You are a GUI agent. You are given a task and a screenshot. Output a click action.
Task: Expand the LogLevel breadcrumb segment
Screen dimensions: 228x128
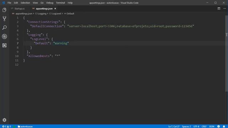(x=55, y=14)
